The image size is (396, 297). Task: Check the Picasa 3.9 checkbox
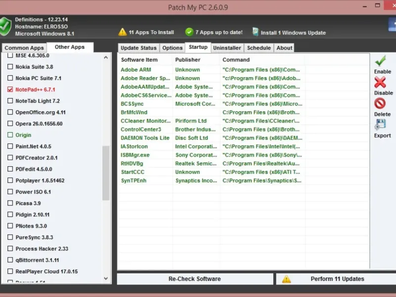(10, 203)
